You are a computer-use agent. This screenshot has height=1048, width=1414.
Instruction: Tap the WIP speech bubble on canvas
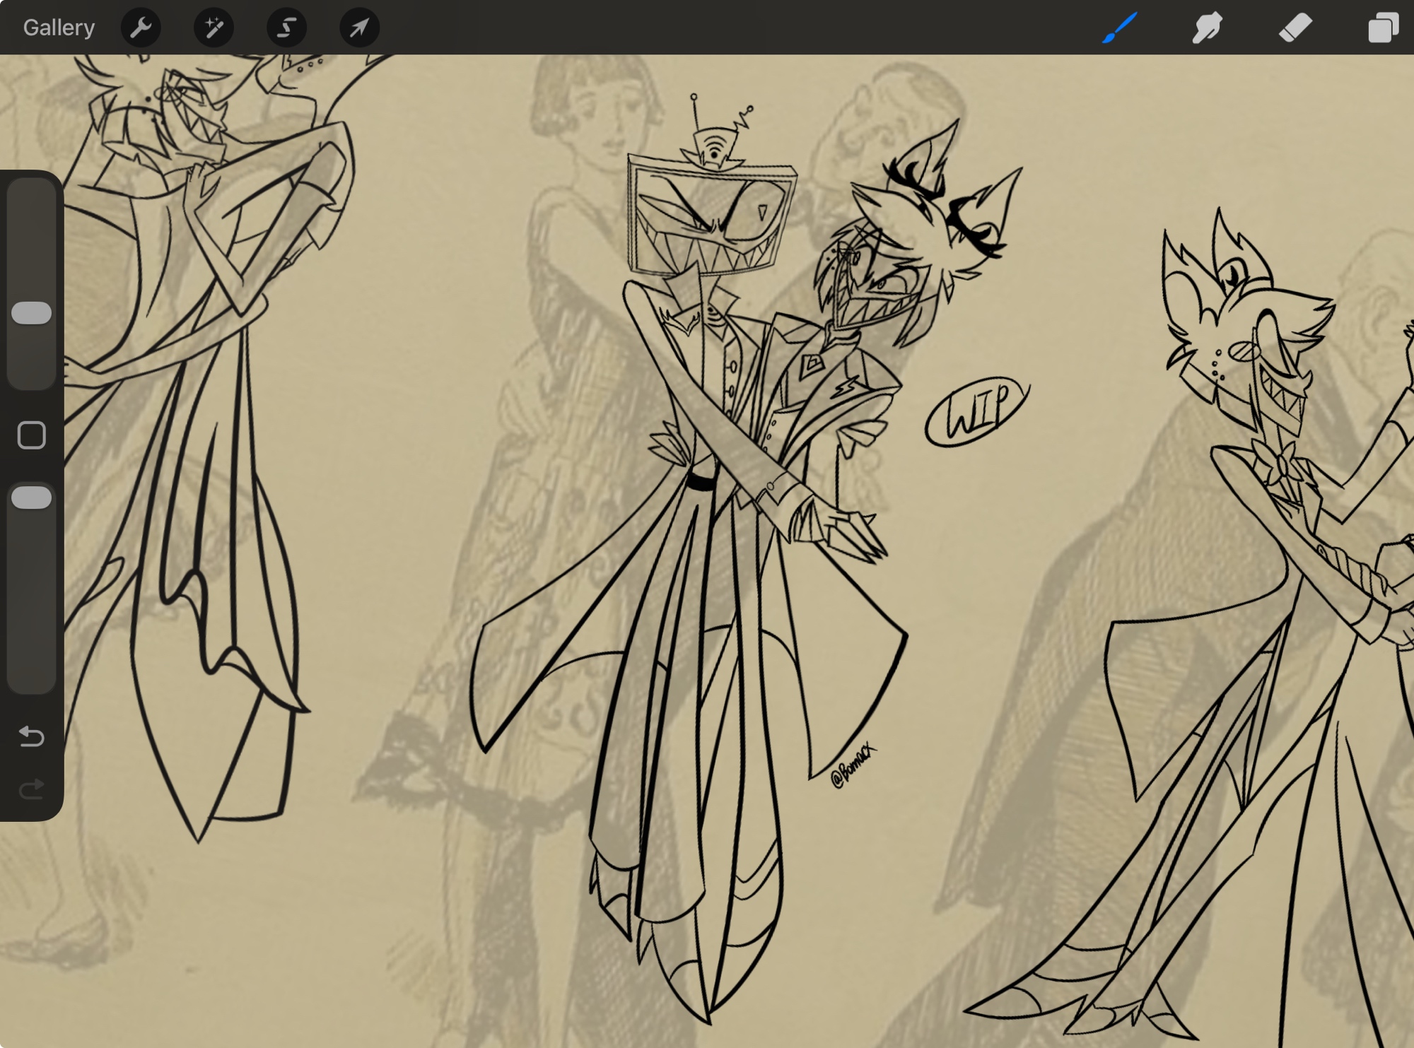point(976,413)
